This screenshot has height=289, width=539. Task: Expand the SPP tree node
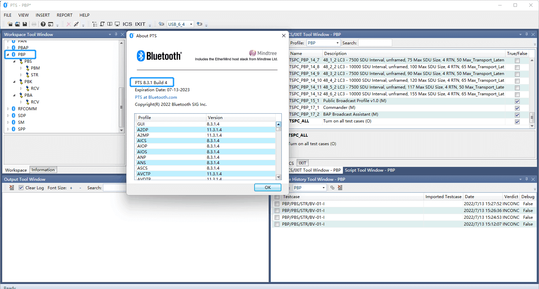coord(8,129)
